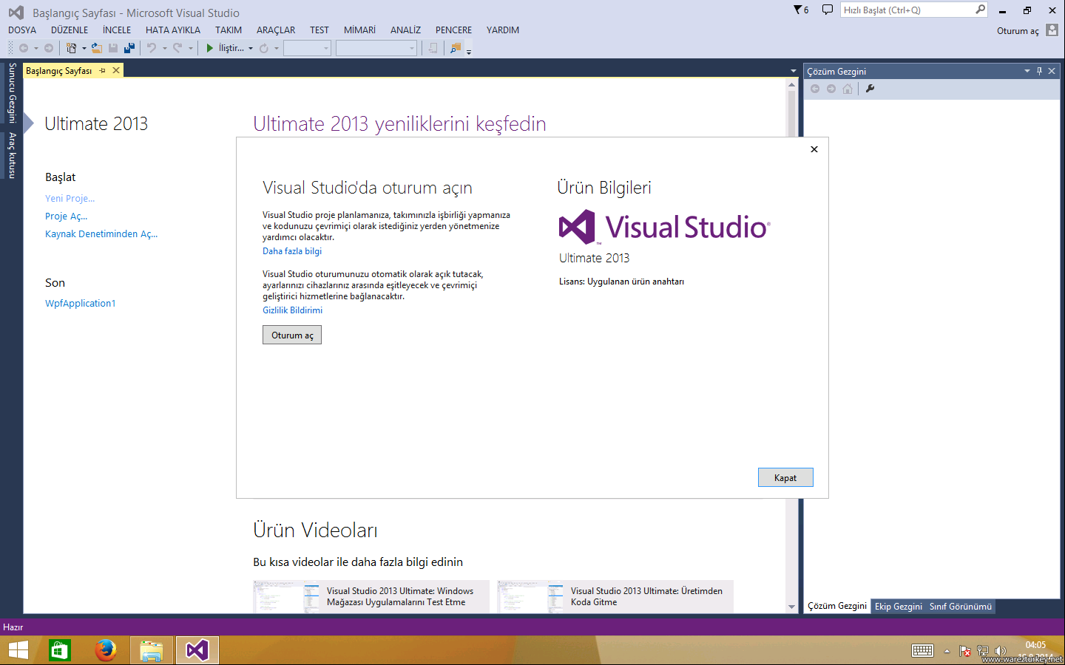Image resolution: width=1065 pixels, height=665 pixels.
Task: Open the Windows Store taskbar icon
Action: (59, 650)
